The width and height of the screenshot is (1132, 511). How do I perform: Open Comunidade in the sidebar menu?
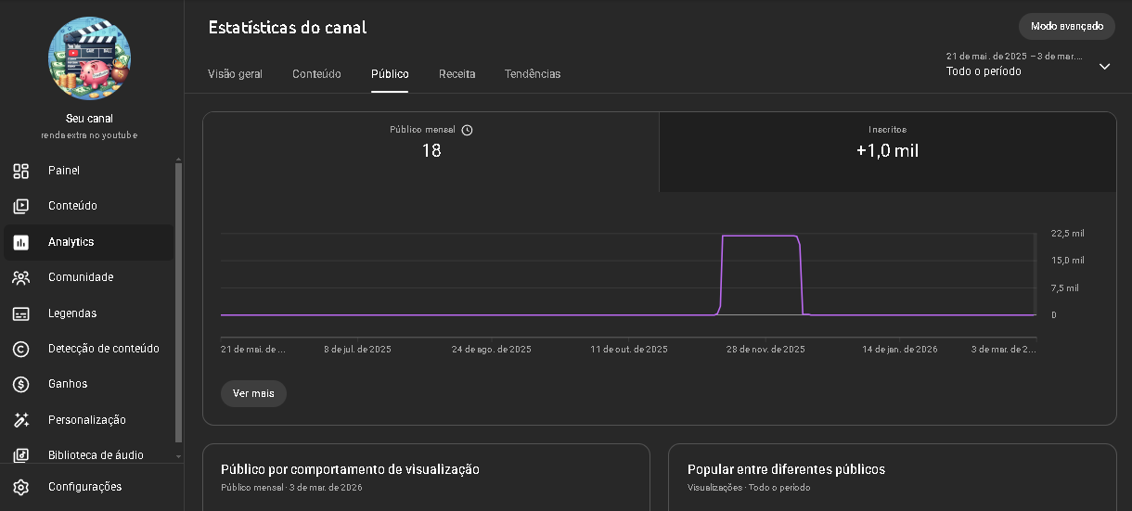coord(88,277)
